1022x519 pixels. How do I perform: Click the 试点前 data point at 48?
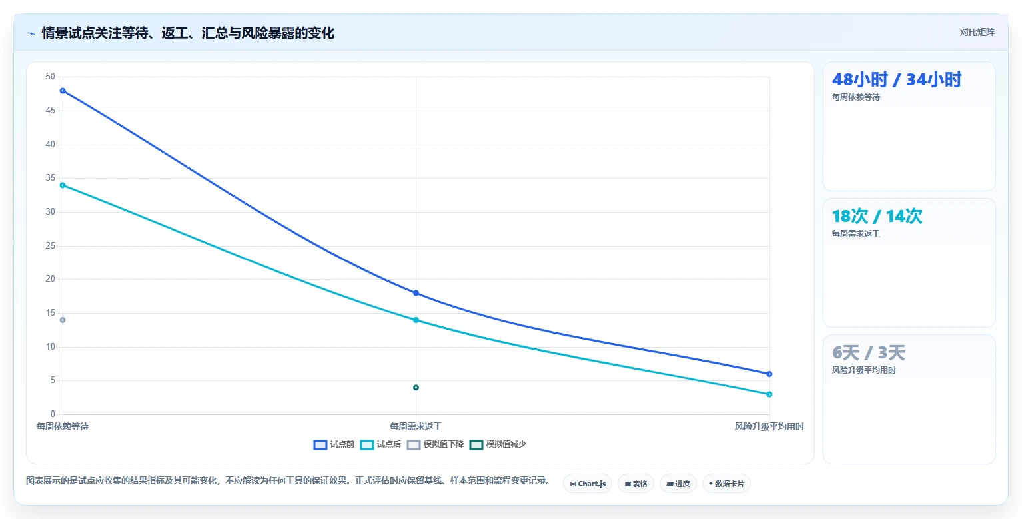pos(63,91)
